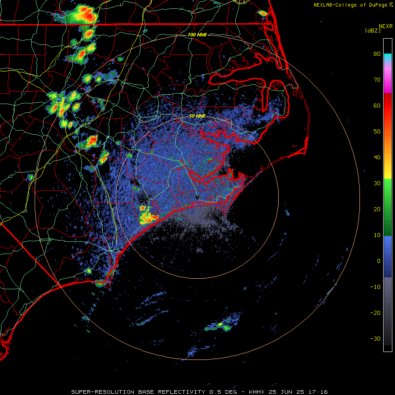Viewport: 395px width, 395px height.
Task: Click the 100 NMI range ring label
Action: (x=197, y=35)
